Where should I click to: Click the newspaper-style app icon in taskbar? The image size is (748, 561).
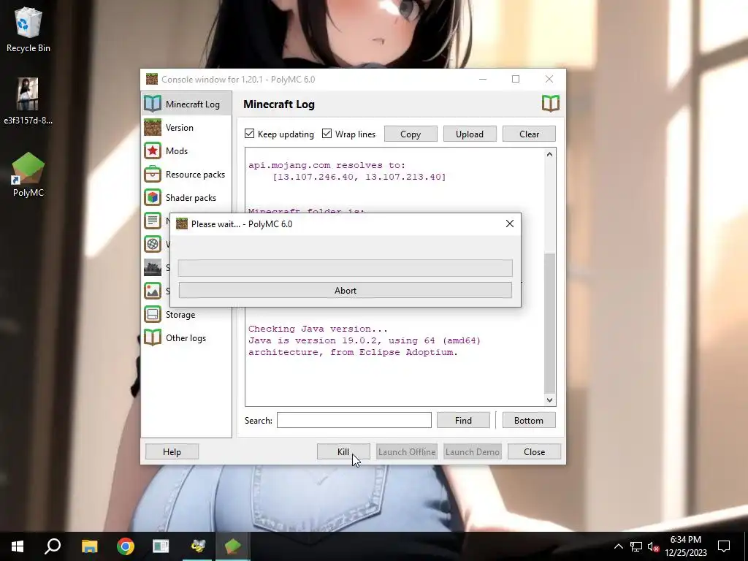pyautogui.click(x=161, y=546)
